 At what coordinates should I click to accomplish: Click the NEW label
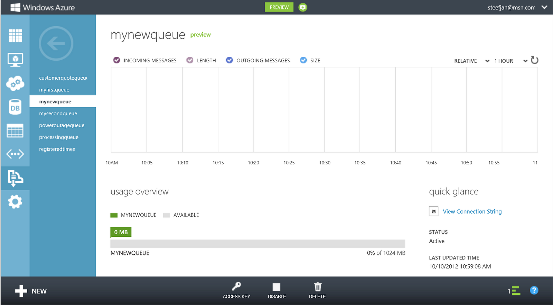(39, 291)
